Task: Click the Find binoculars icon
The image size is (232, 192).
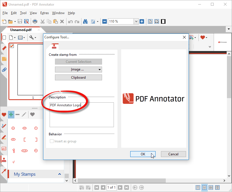Action: point(85,22)
